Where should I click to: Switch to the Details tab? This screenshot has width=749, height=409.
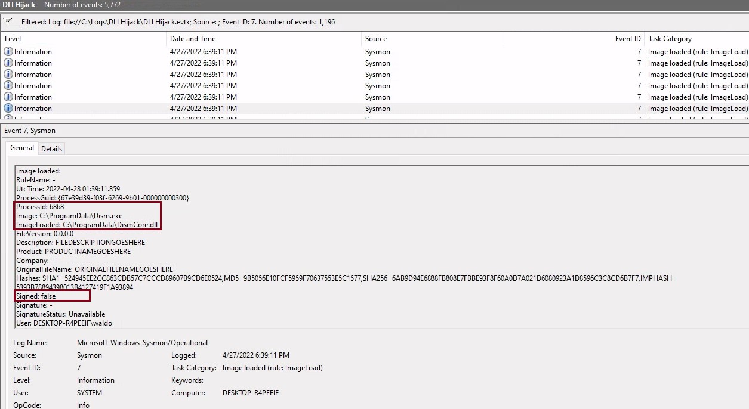[x=51, y=148]
